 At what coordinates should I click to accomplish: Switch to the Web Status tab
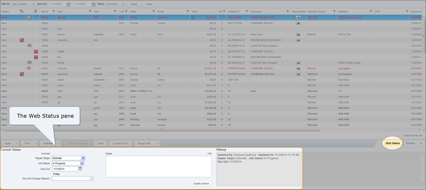pyautogui.click(x=392, y=143)
